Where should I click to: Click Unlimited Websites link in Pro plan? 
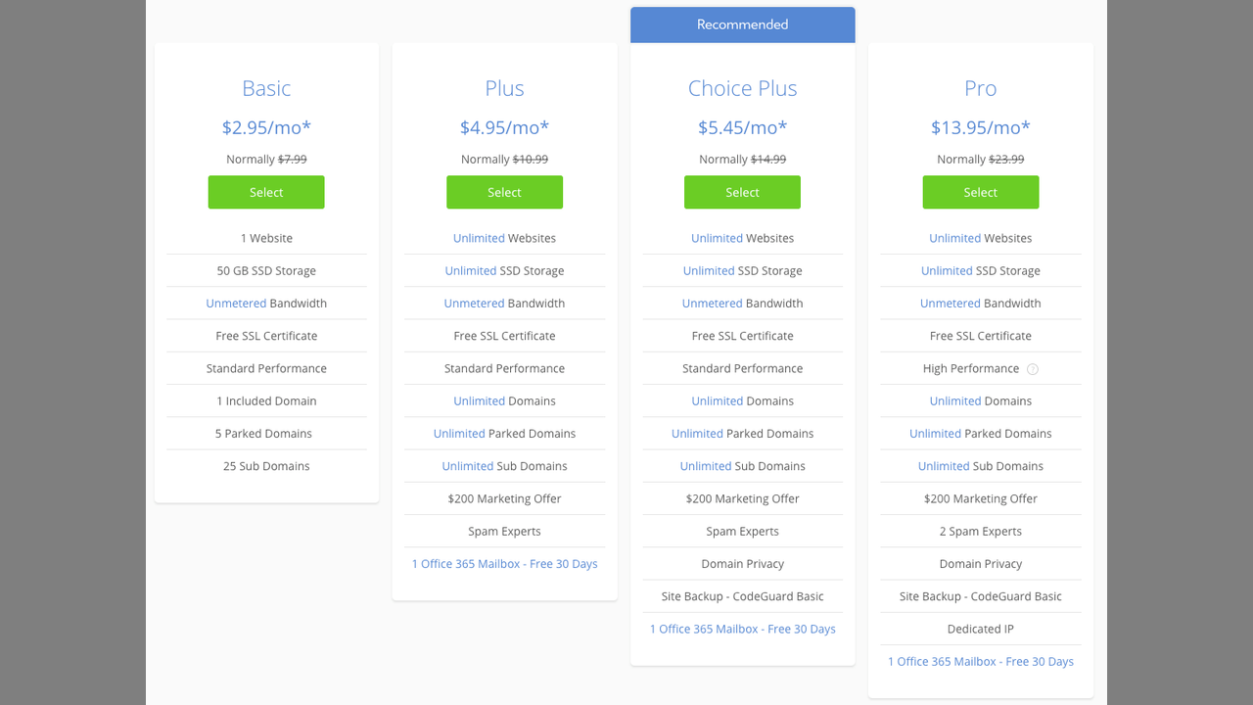[954, 238]
